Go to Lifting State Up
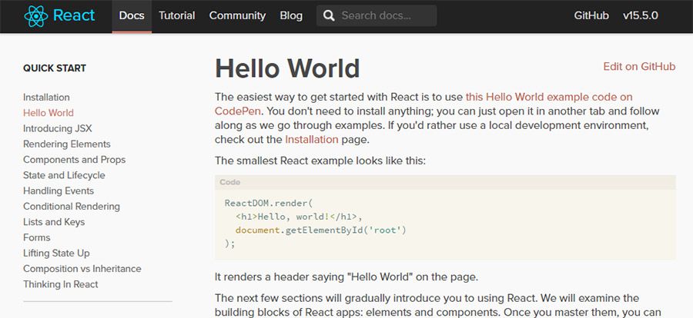Screen dimensions: 693x318 [x=56, y=253]
